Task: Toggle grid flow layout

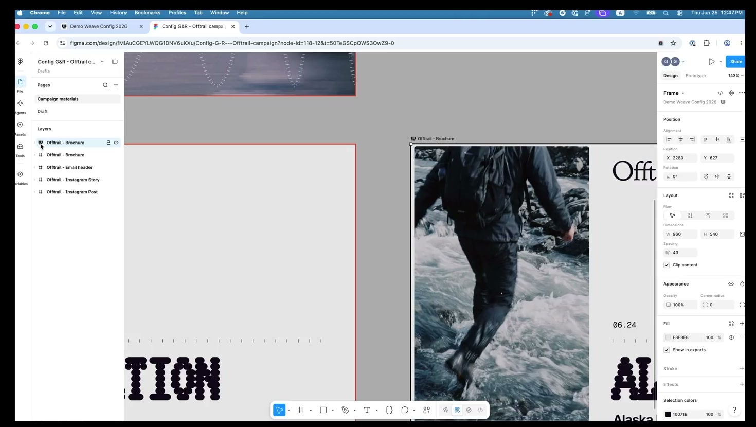Action: click(x=726, y=216)
